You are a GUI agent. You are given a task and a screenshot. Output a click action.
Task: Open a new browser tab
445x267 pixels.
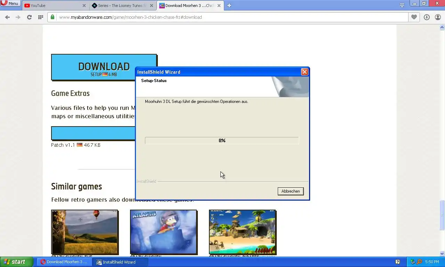coord(229,5)
